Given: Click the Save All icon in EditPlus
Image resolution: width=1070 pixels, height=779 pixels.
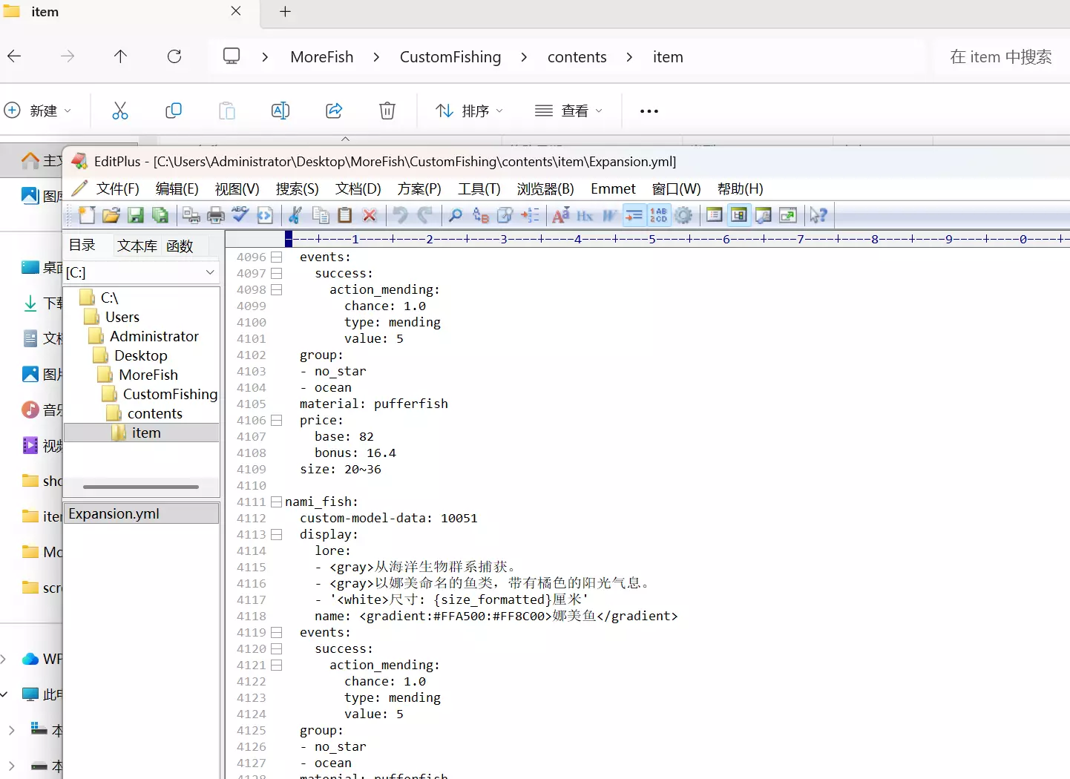Looking at the screenshot, I should coord(160,215).
